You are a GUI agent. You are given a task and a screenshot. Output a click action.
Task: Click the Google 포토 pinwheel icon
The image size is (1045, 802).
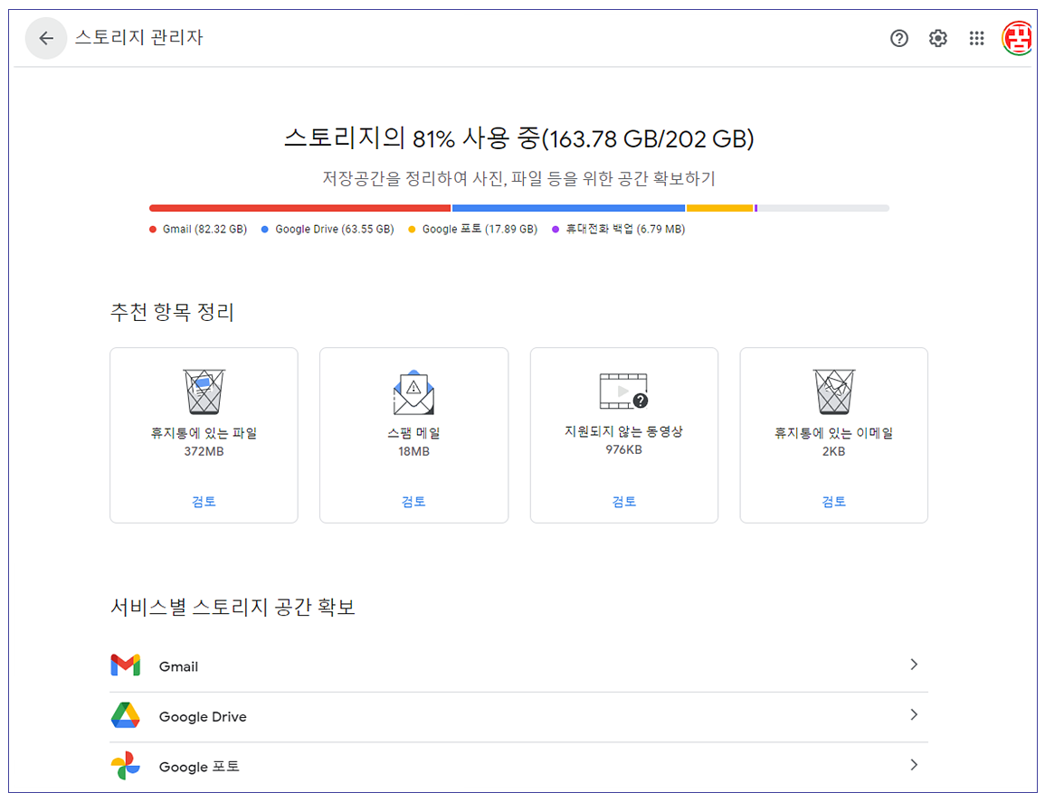(125, 765)
